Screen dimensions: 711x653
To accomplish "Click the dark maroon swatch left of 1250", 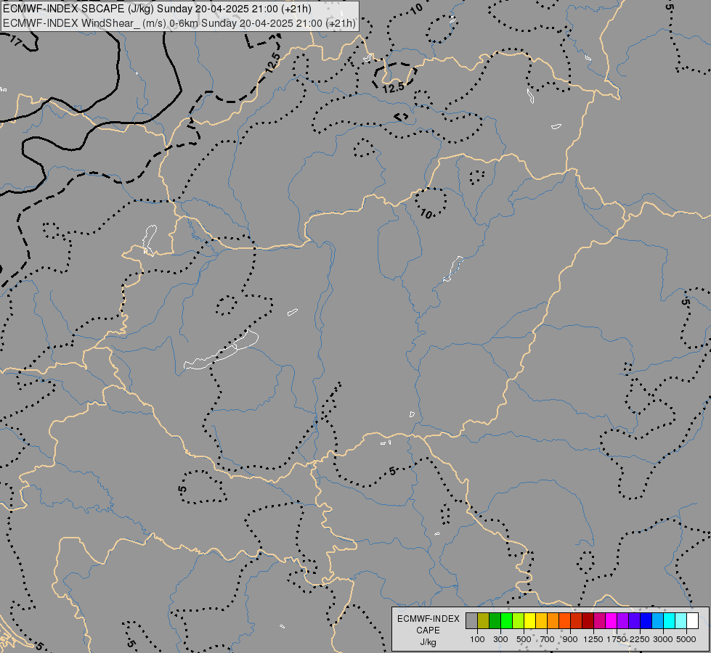I will point(588,620).
